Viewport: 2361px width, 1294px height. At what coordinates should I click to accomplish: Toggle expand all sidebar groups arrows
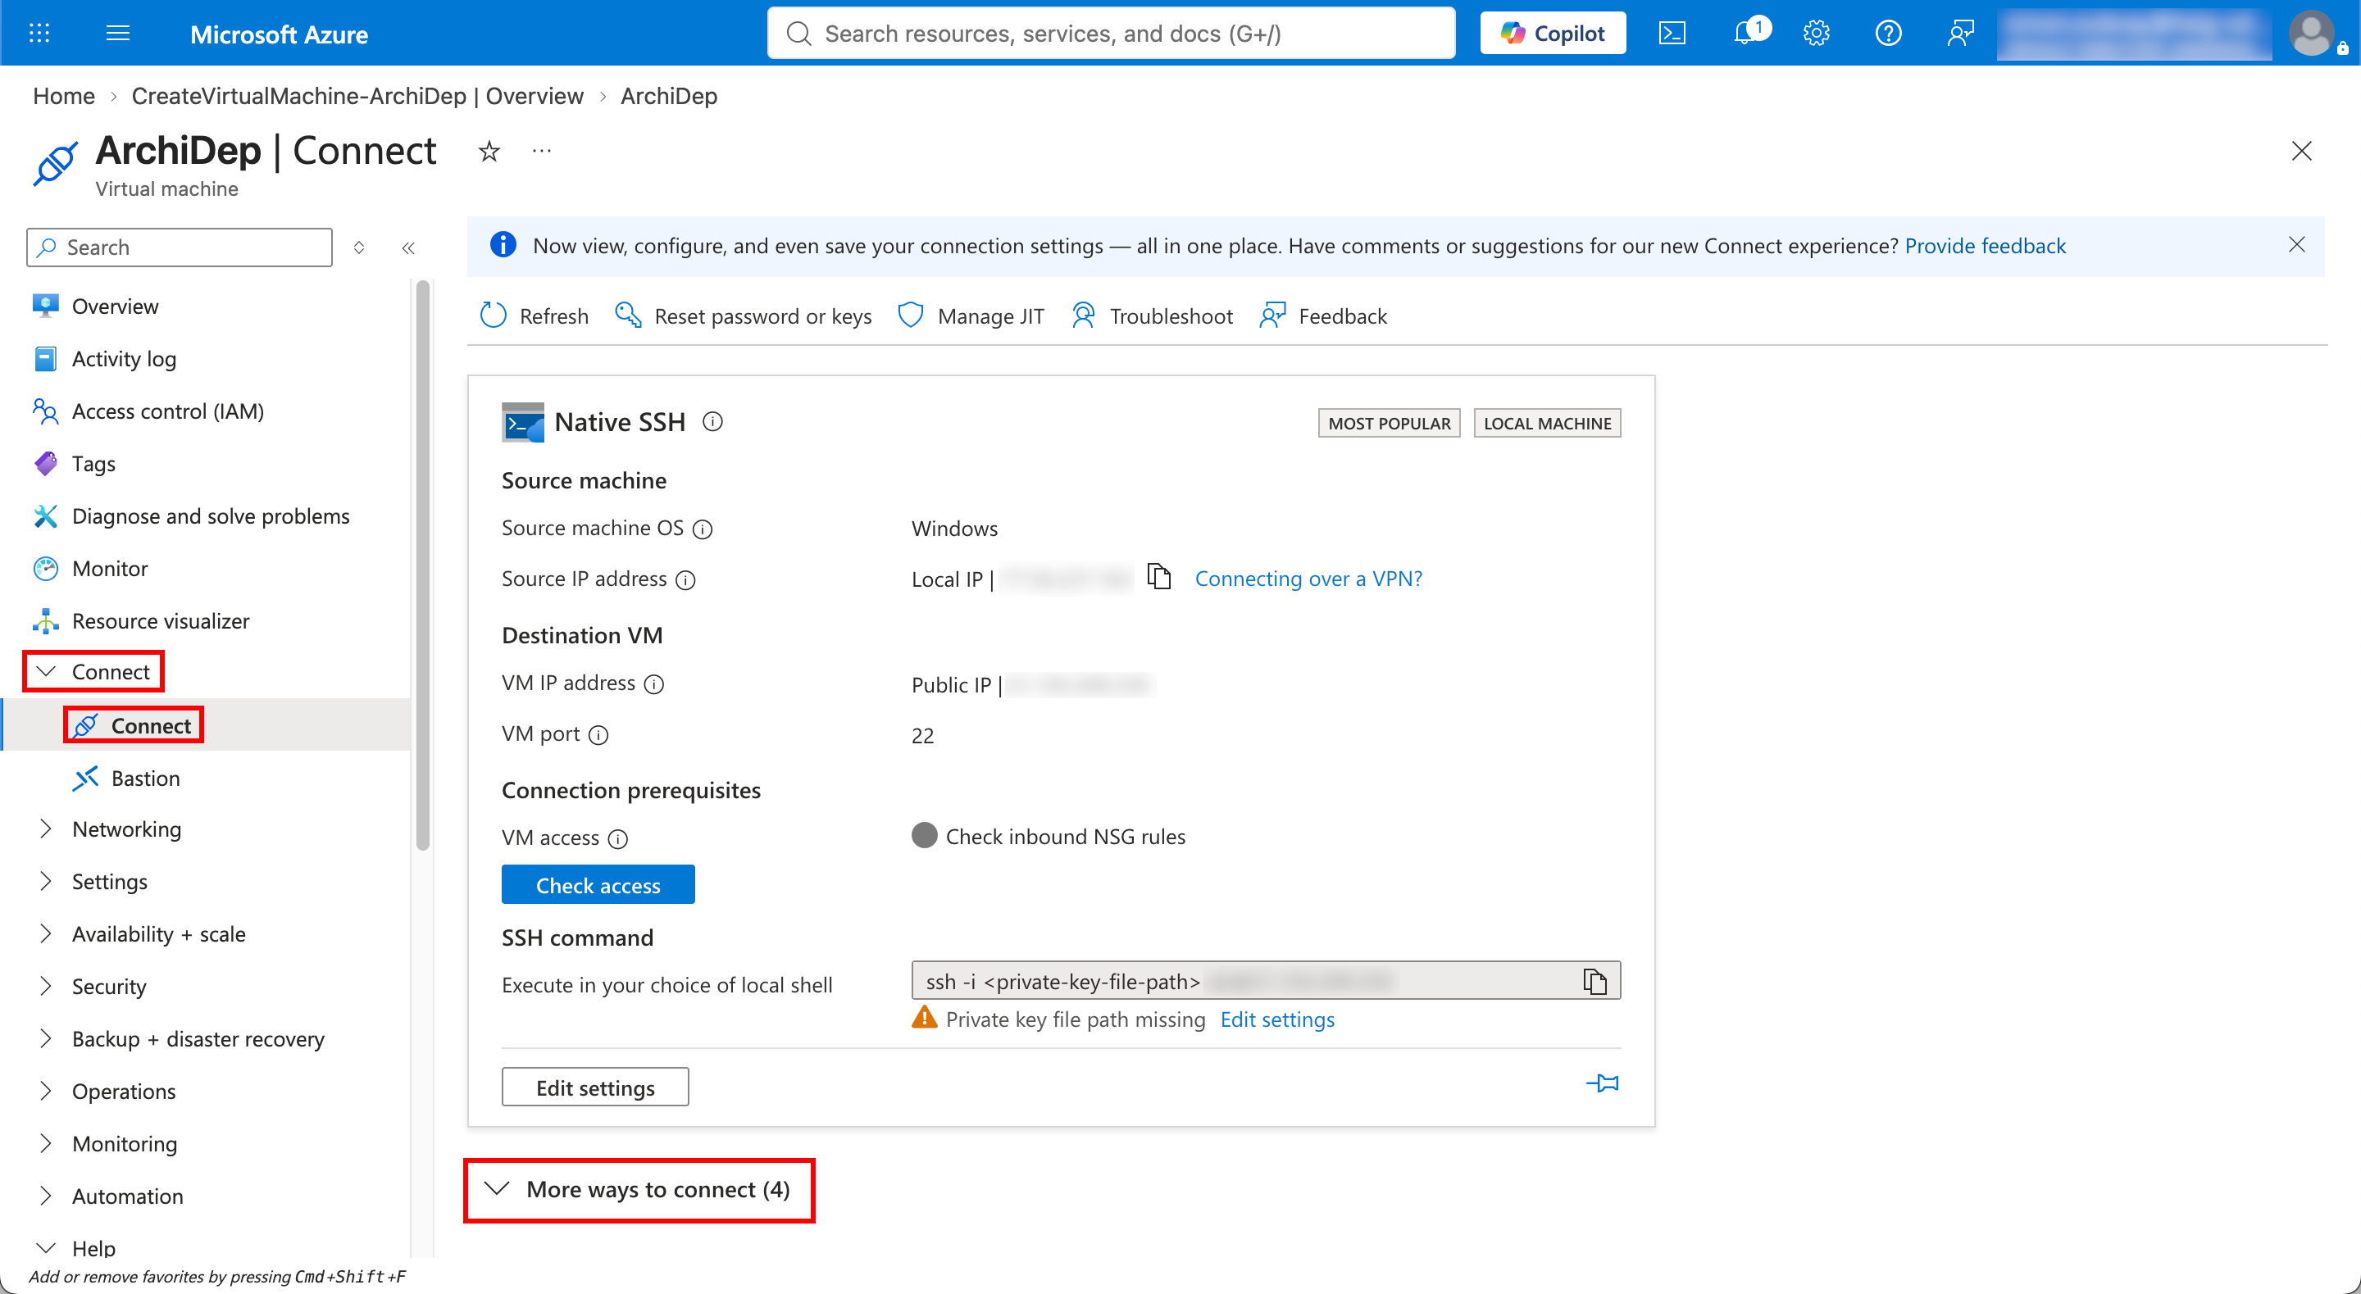coord(359,247)
